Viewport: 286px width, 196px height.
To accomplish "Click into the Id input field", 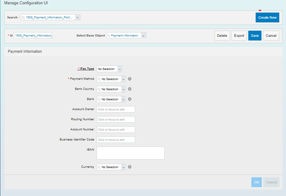I will click(33, 35).
